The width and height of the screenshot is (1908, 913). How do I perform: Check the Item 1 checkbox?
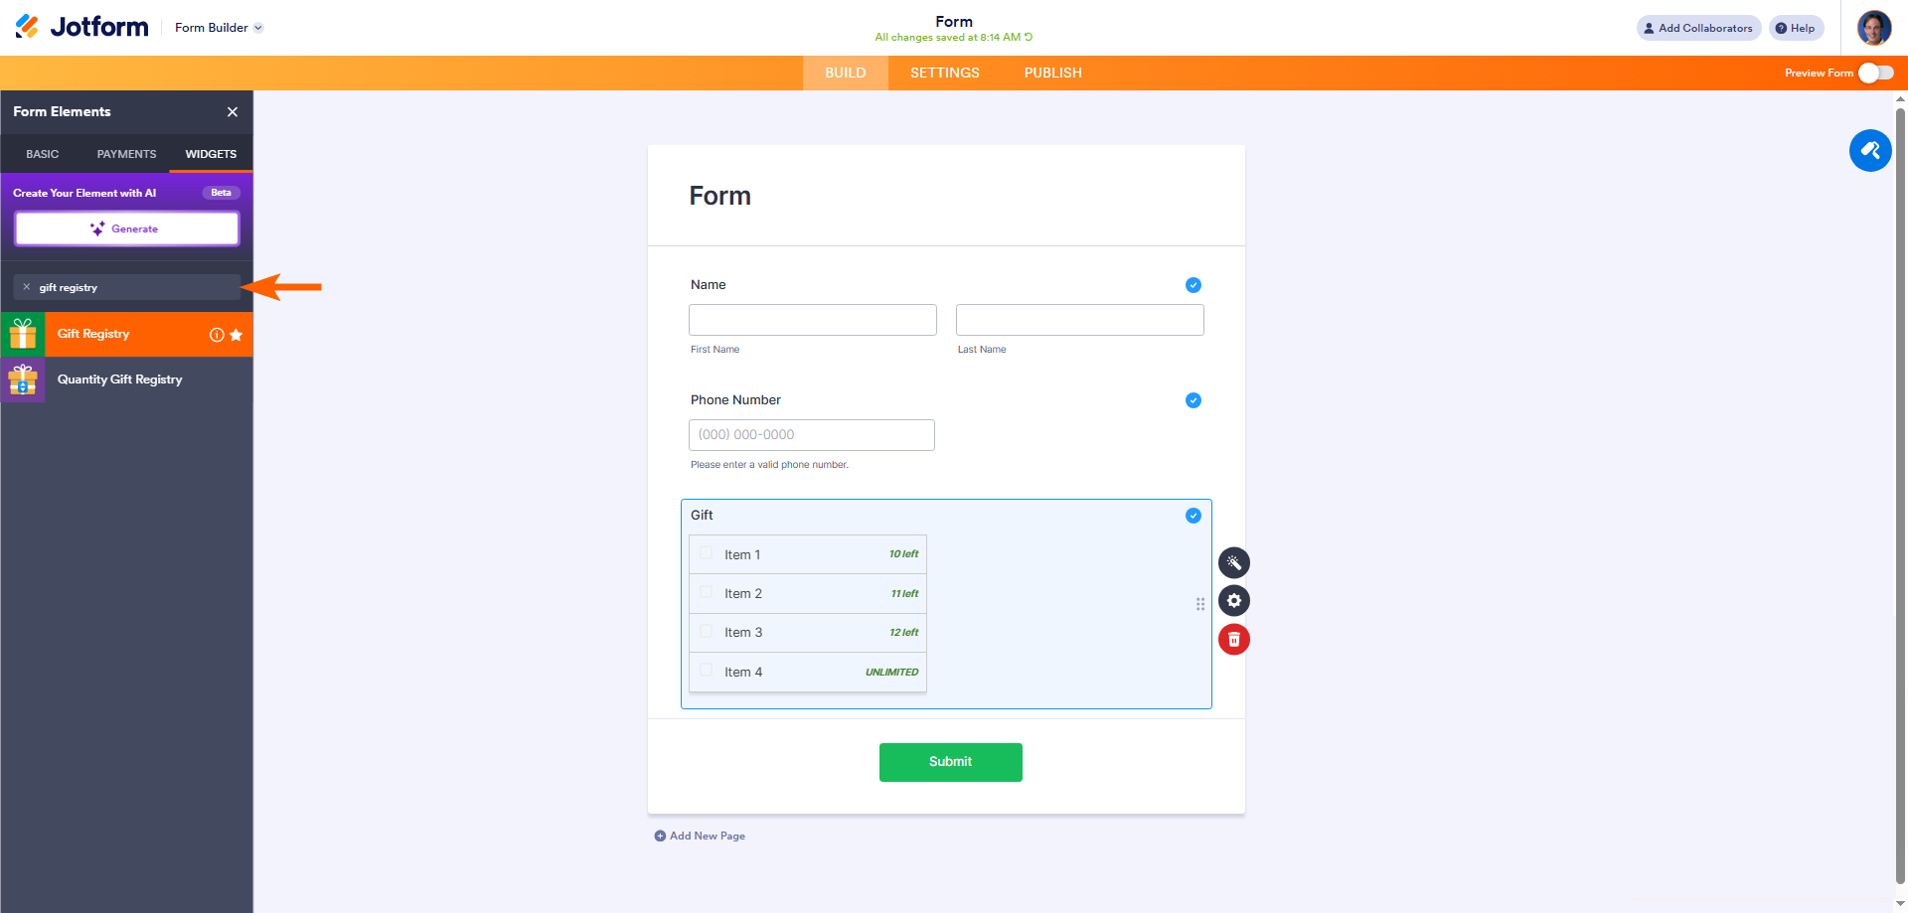point(707,553)
